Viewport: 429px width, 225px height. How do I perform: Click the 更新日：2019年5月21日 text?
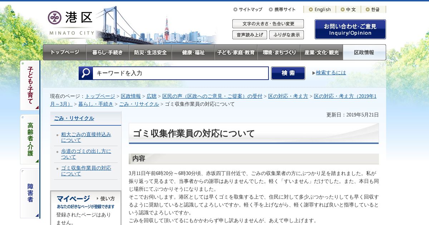coord(352,115)
